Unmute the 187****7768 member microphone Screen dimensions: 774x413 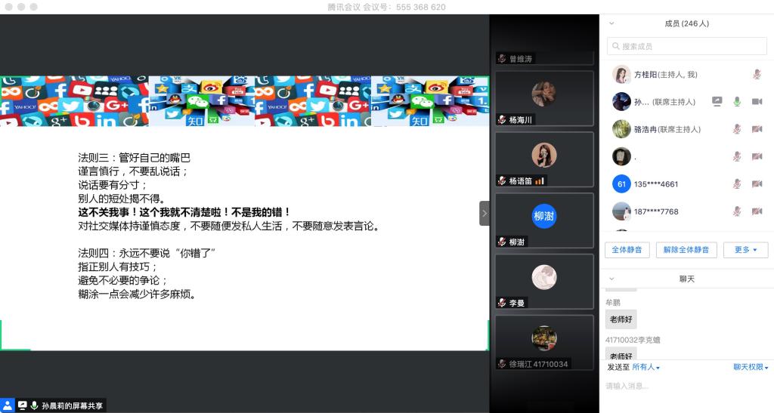coord(736,211)
